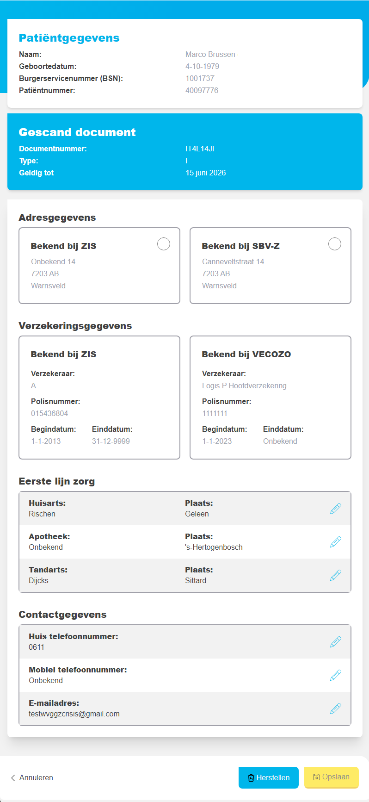Go back via Annuleren link

pyautogui.click(x=32, y=778)
